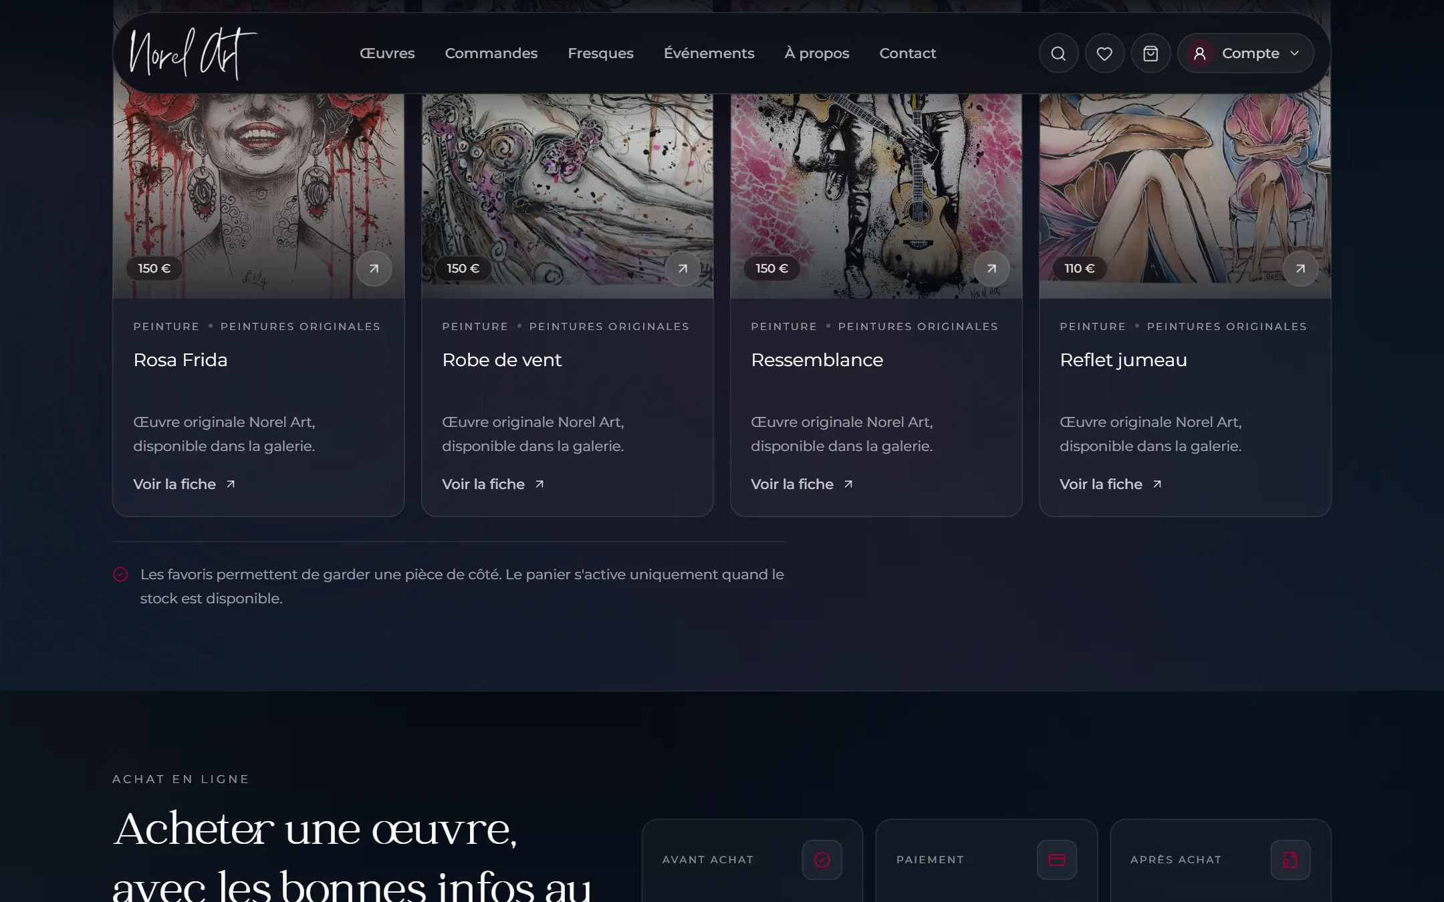Image resolution: width=1444 pixels, height=902 pixels.
Task: Click Voir la fiche for Ressemblance
Action: coord(802,484)
